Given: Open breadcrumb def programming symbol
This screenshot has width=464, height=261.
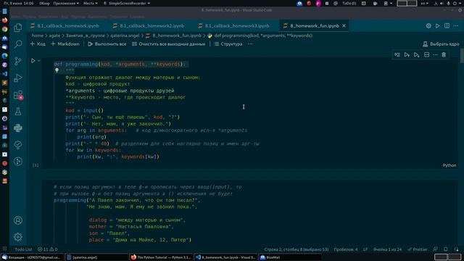Looking at the screenshot, I should point(260,36).
